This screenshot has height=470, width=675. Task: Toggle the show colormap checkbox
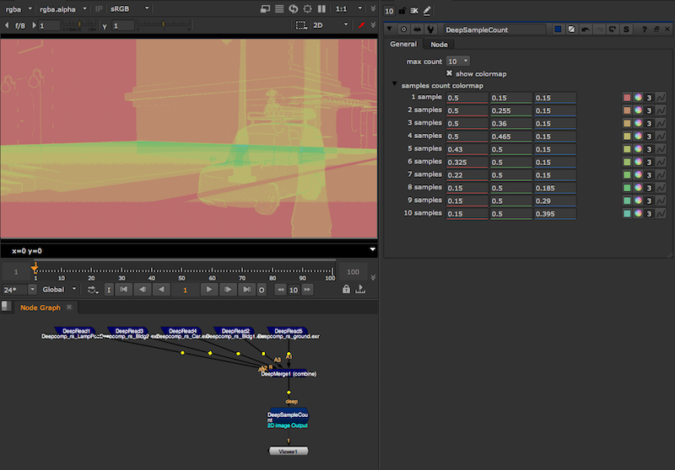(450, 73)
